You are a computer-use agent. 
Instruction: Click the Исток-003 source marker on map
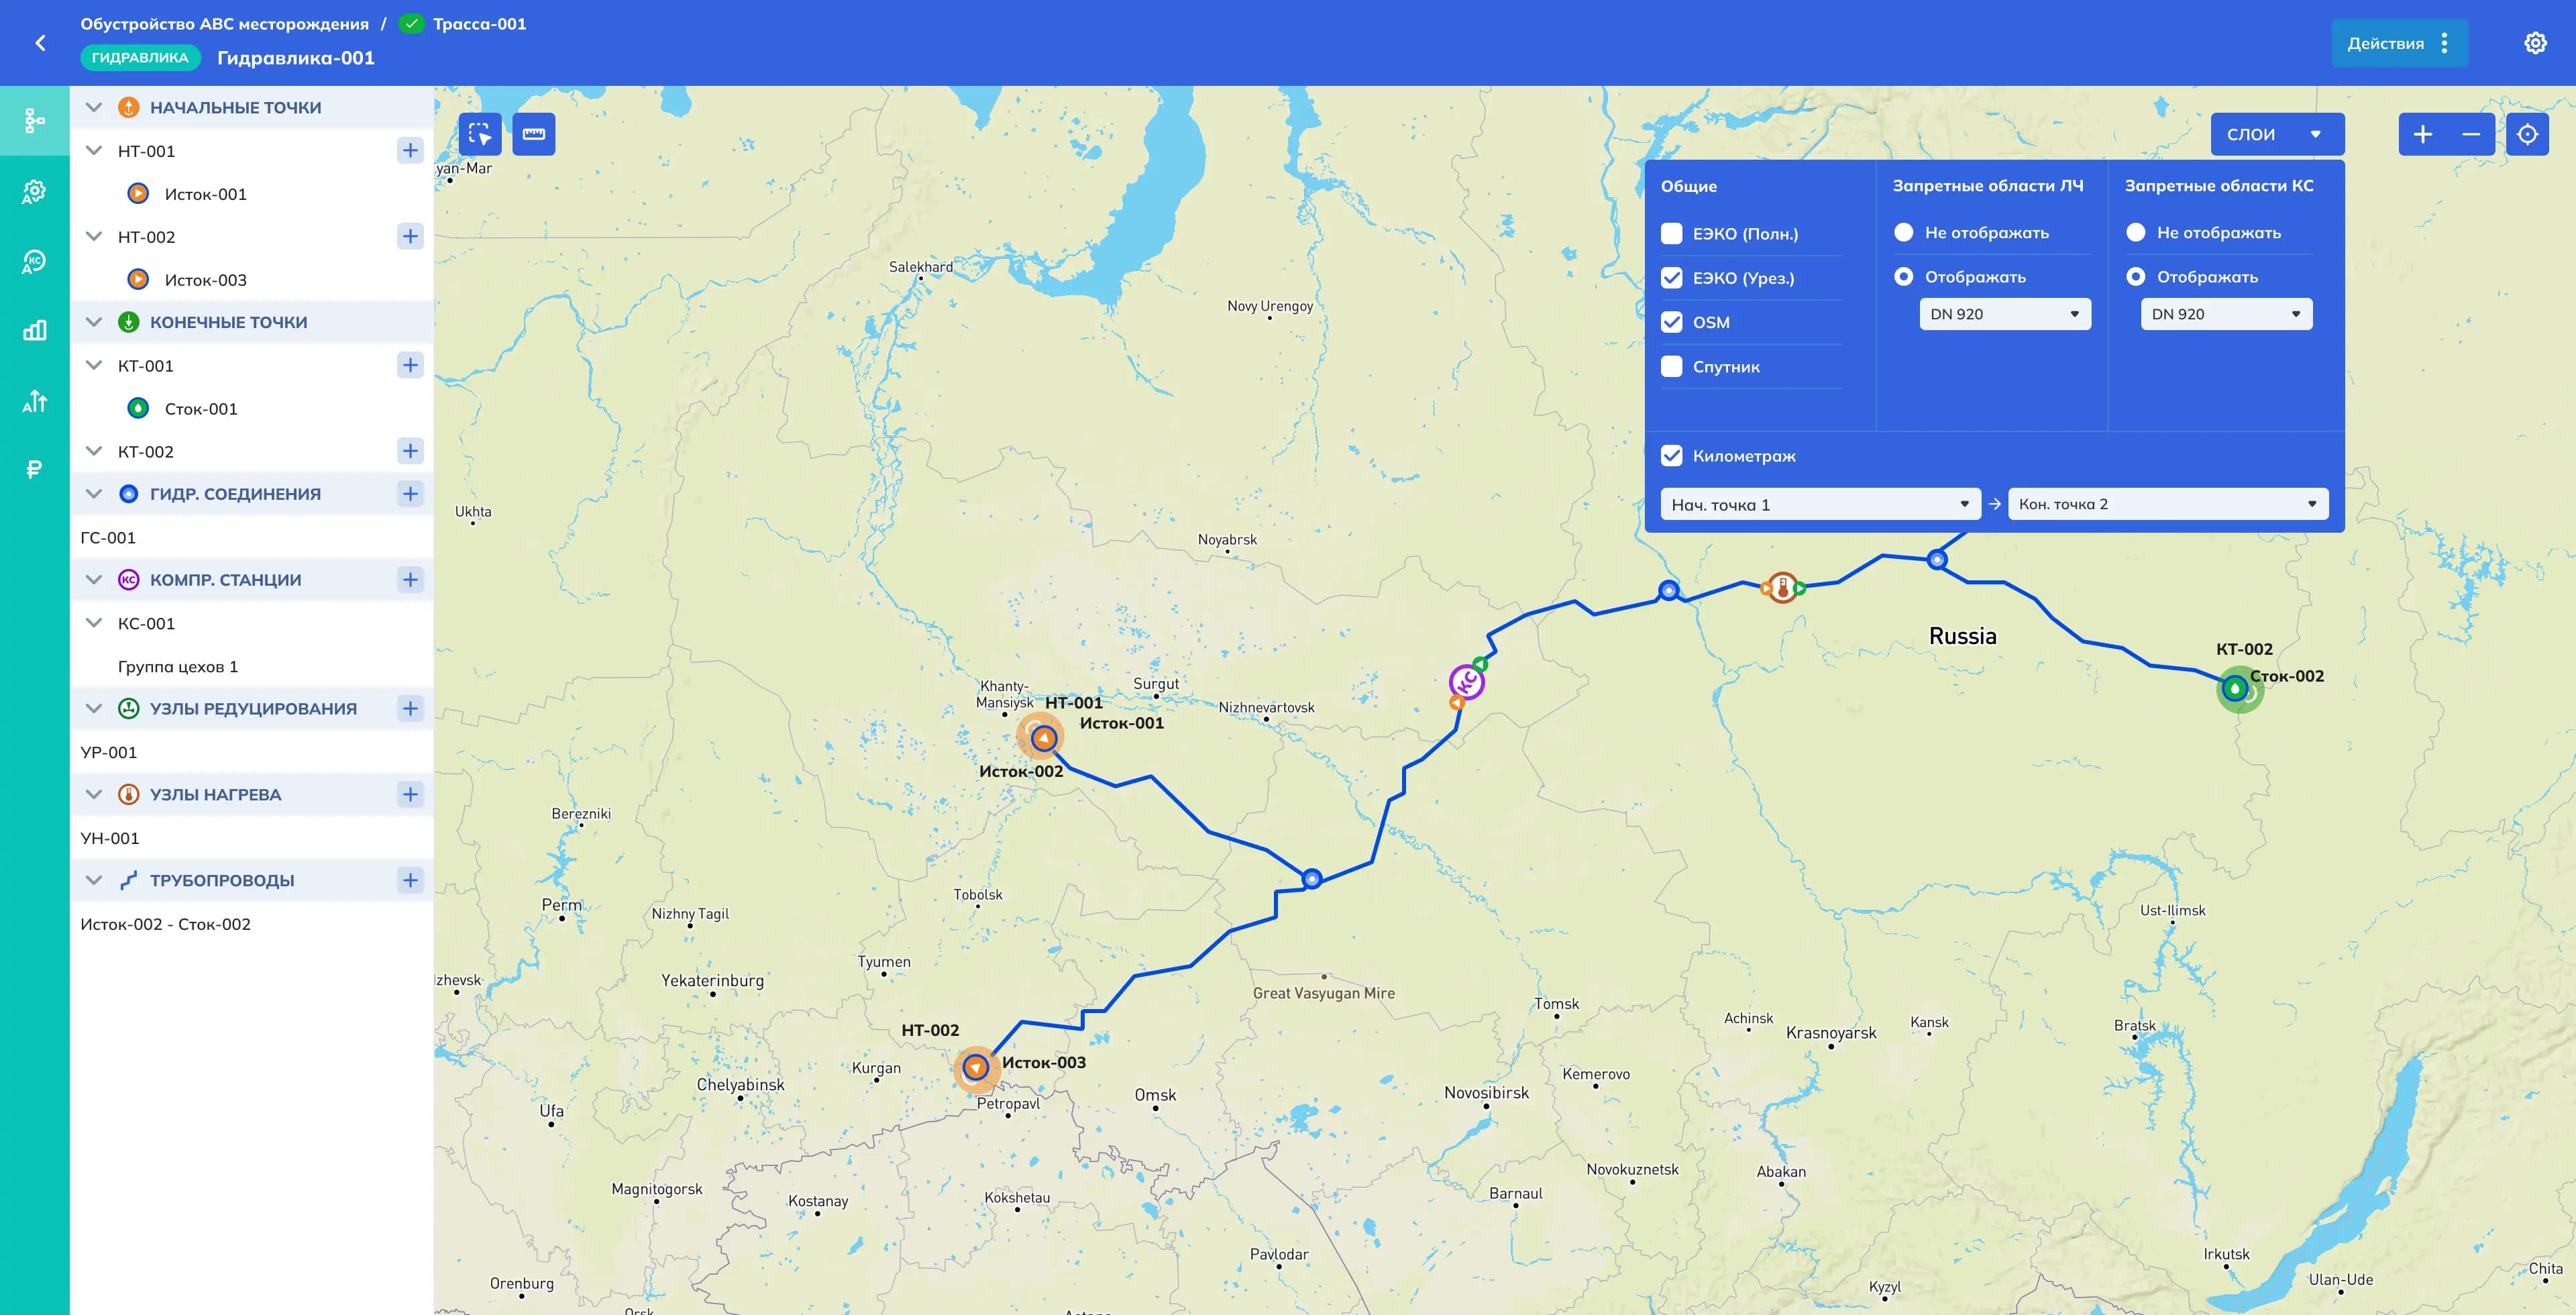[976, 1067]
